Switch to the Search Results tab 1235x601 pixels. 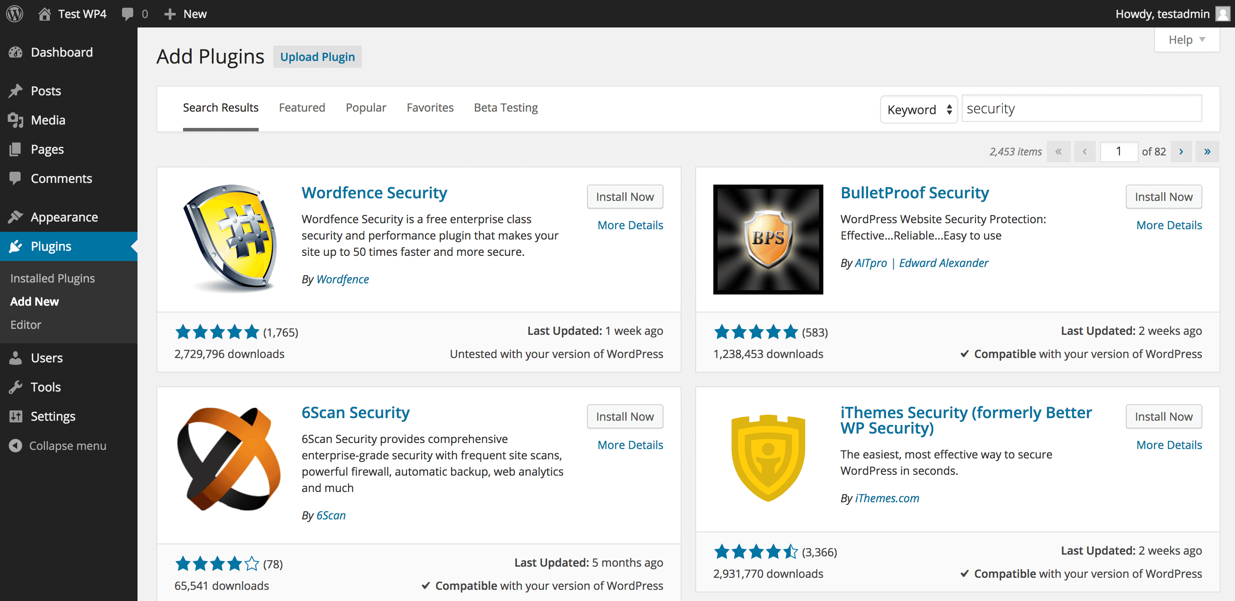click(220, 108)
